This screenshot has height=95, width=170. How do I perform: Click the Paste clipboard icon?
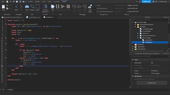tap(3, 7)
